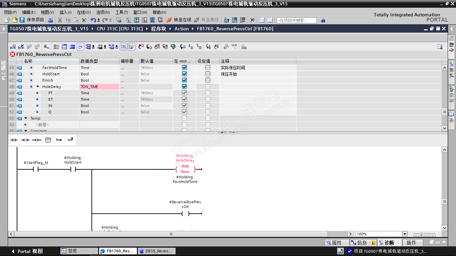The height and width of the screenshot is (256, 456).
Task: Toggle free comments speech-bubble icon
Action: [80, 47]
